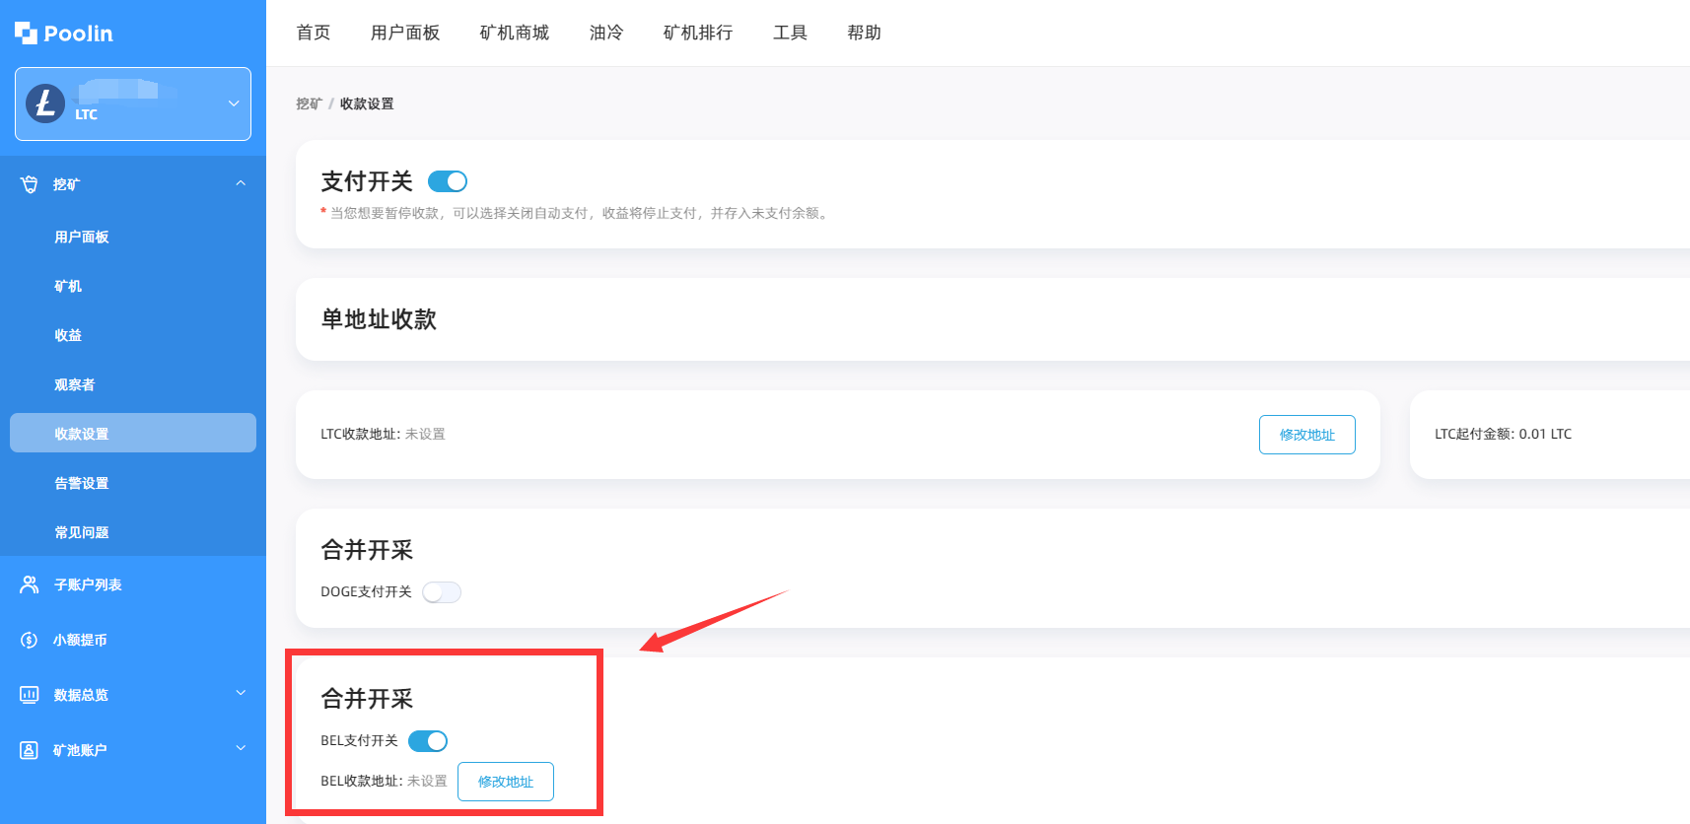The width and height of the screenshot is (1690, 824).
Task: Select 告警设置 in the sidebar
Action: 82,483
